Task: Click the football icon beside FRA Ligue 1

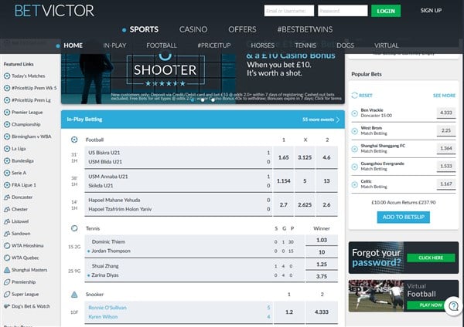Action: coord(7,185)
